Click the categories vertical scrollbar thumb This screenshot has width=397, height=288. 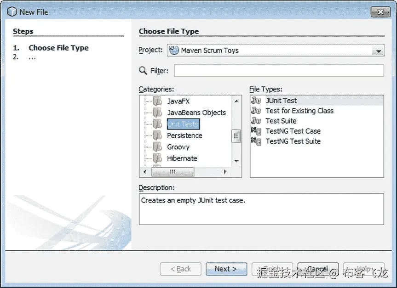point(236,136)
